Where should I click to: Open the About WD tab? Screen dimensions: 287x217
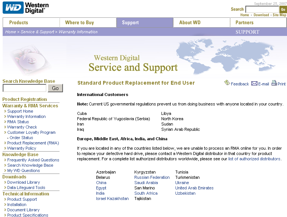click(x=190, y=22)
